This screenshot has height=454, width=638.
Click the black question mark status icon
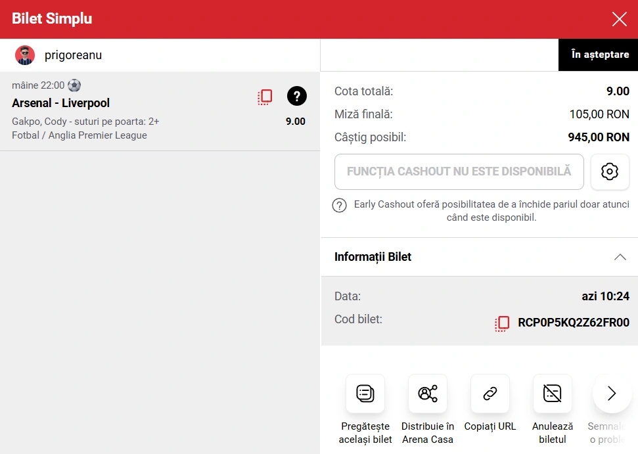[297, 97]
